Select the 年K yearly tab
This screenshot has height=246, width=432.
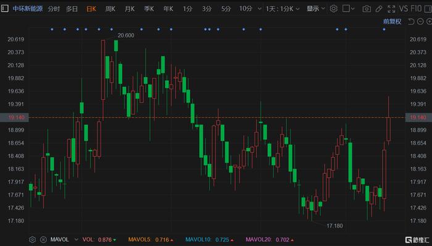point(168,9)
